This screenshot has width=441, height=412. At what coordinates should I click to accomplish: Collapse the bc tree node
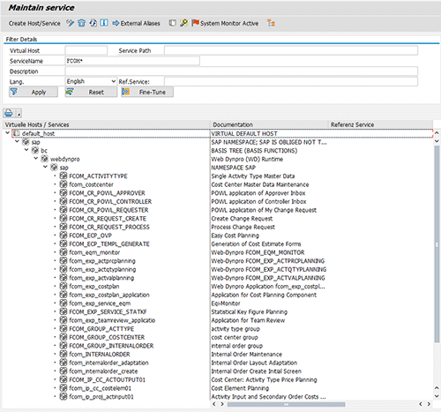(x=26, y=150)
